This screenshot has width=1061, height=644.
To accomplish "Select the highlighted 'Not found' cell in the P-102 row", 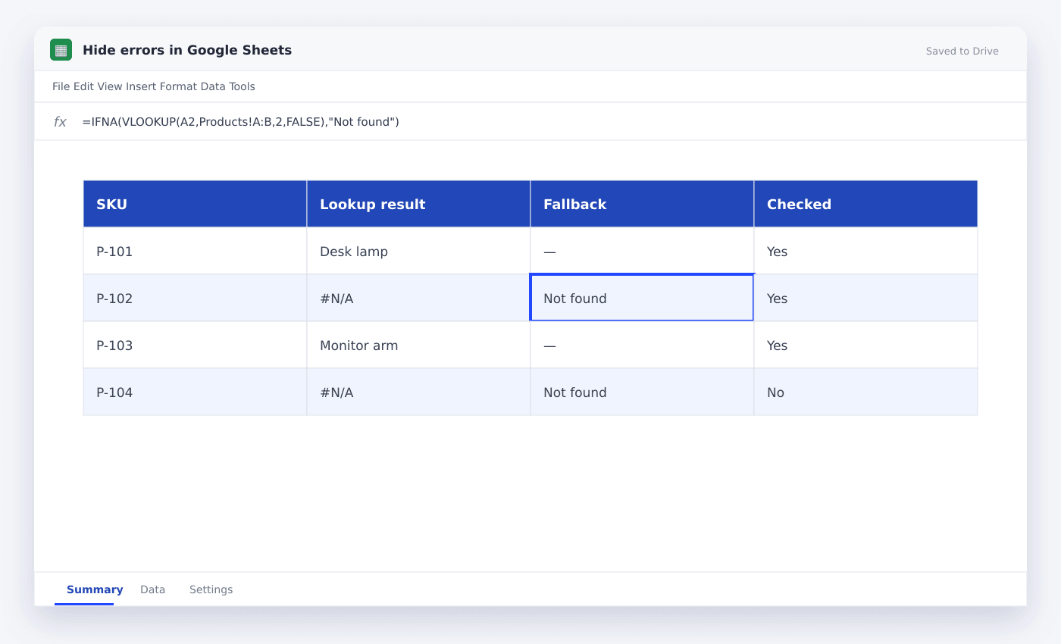I will pos(642,298).
